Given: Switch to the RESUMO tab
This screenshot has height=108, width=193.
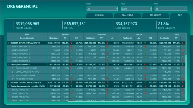Looking at the screenshot, I should coord(100,15).
